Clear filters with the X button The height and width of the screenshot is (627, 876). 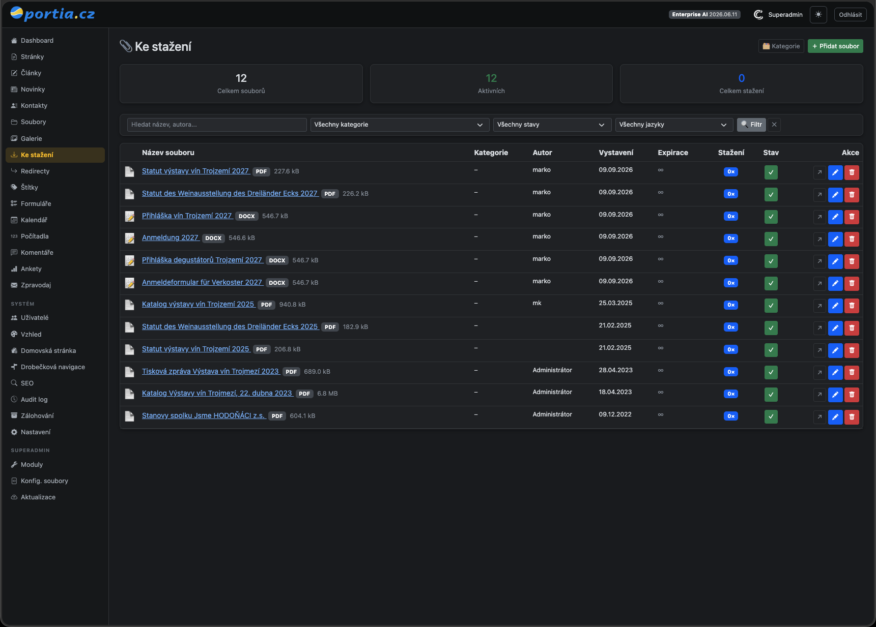(774, 125)
